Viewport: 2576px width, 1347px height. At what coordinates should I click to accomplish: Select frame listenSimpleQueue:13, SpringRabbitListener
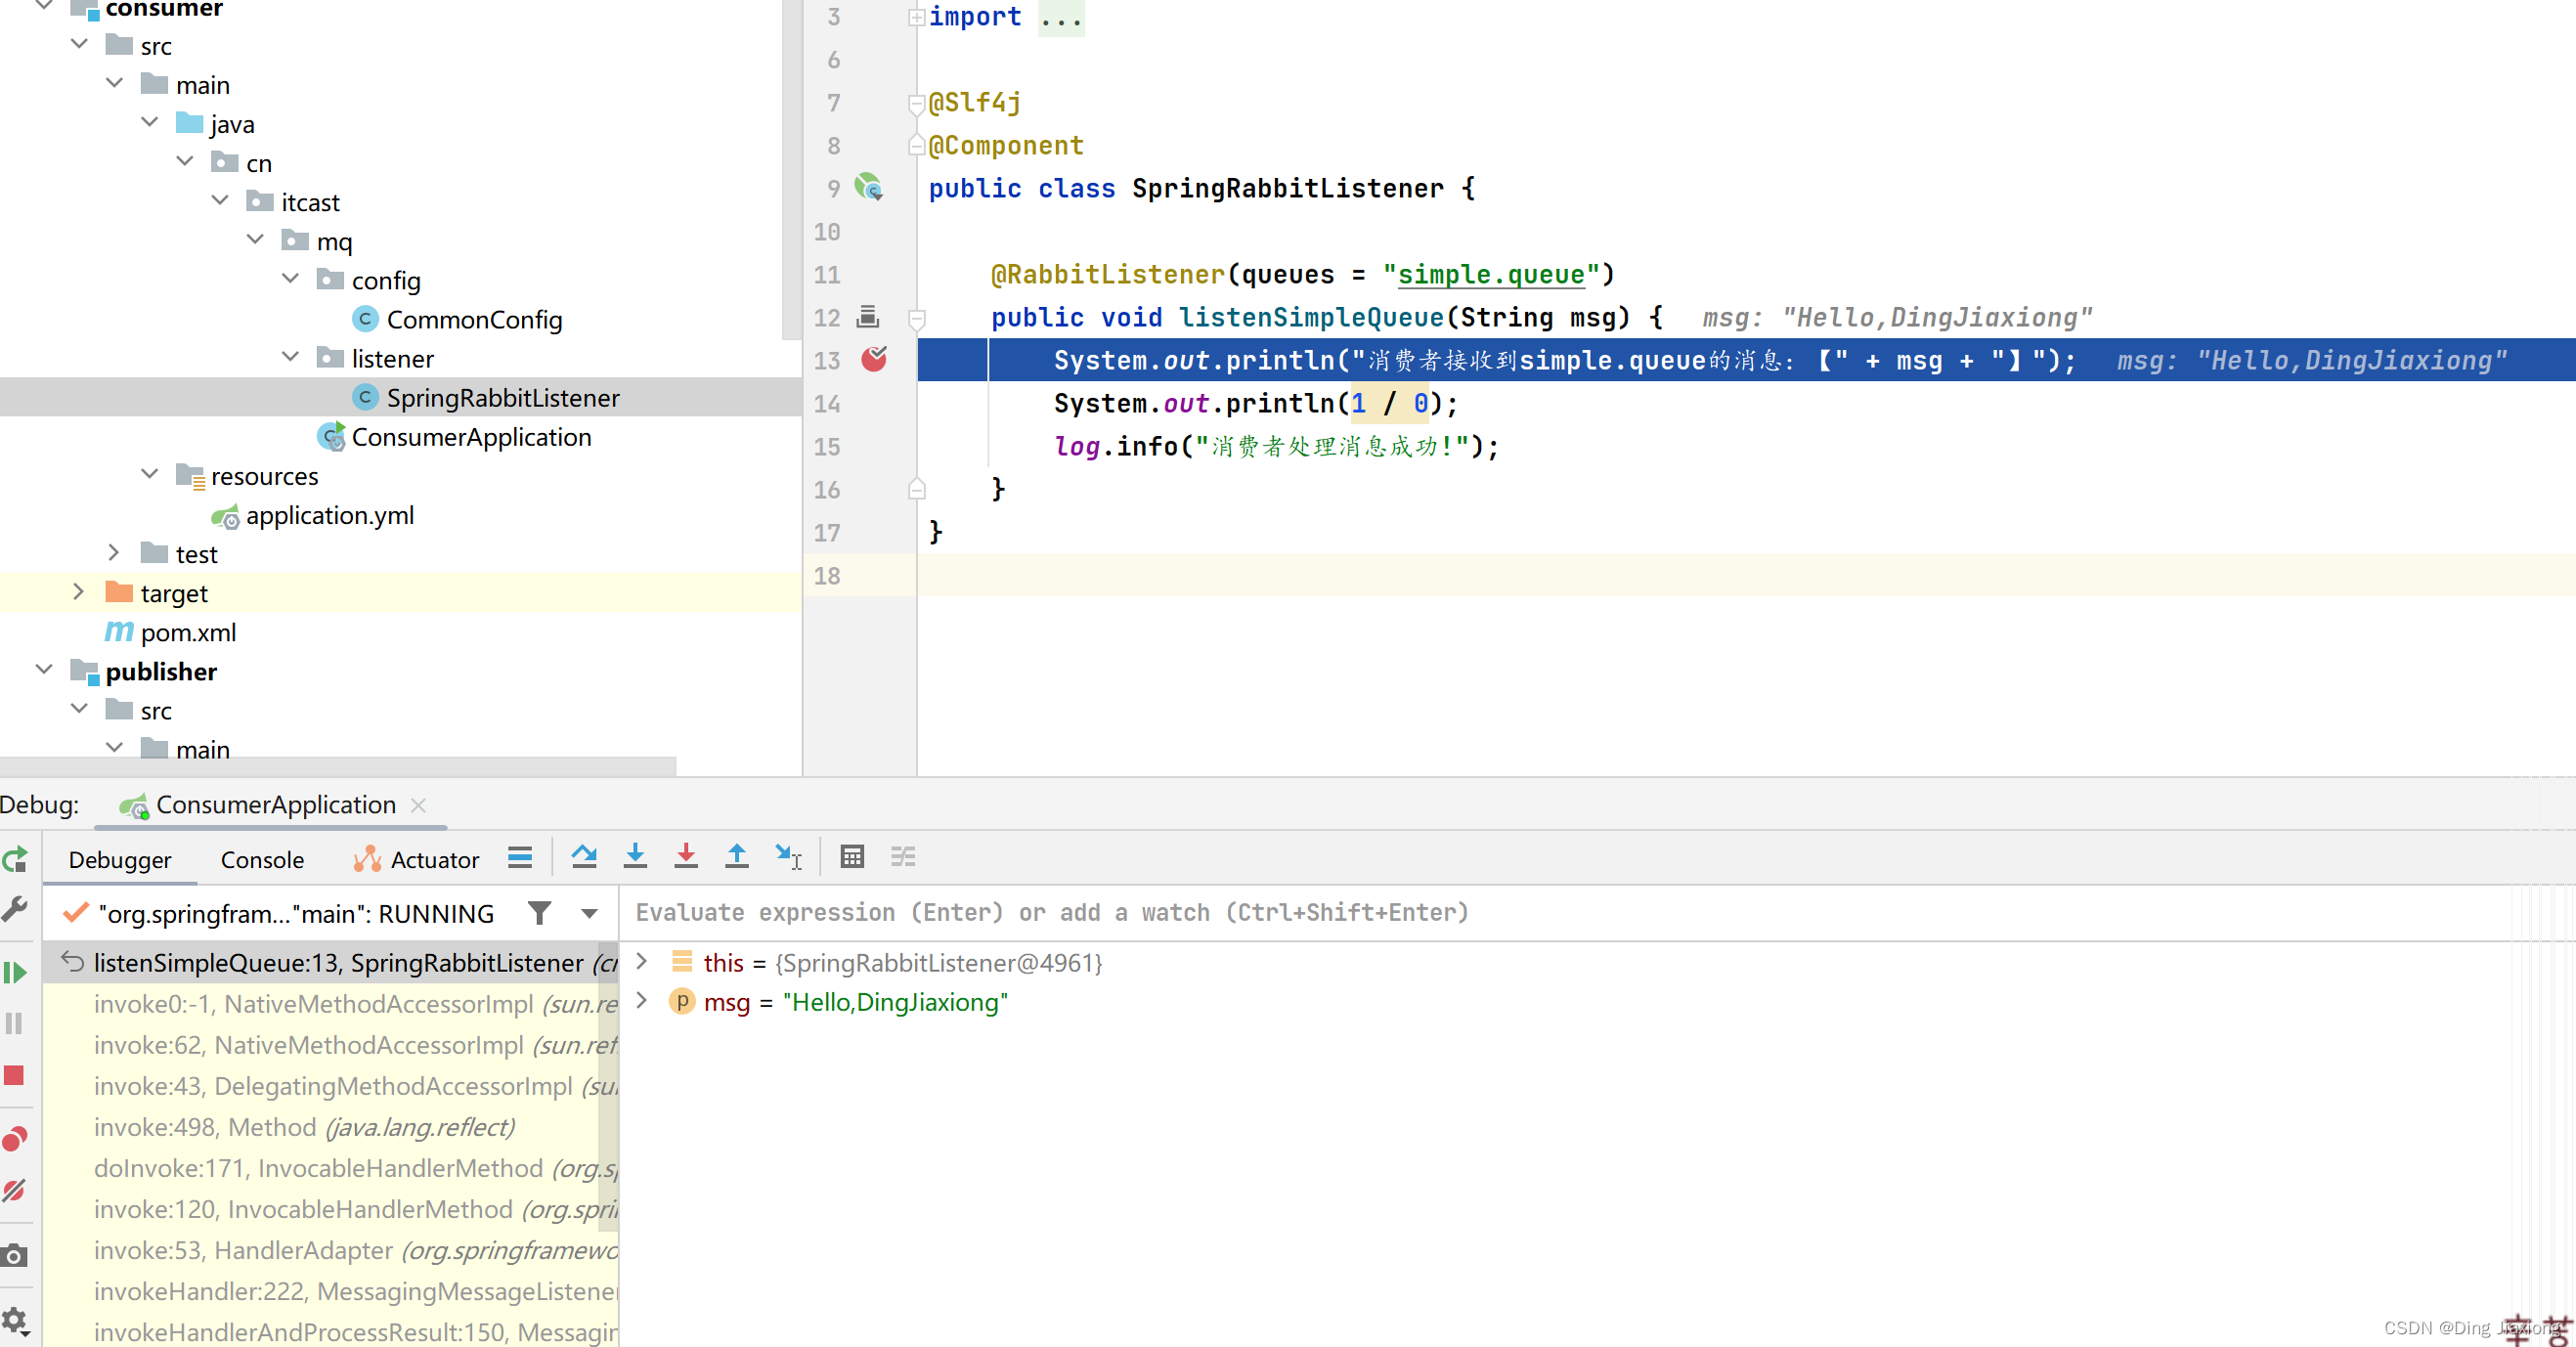(x=331, y=962)
